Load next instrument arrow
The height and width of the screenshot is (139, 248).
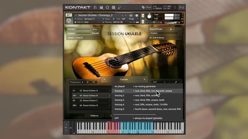(x=126, y=15)
